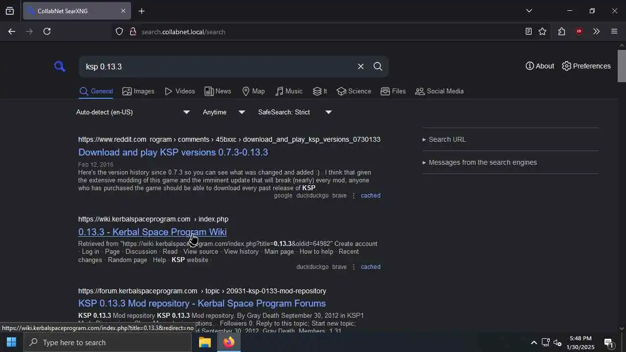Click the page vertical scrollbar thumb
The image size is (626, 352).
622,66
